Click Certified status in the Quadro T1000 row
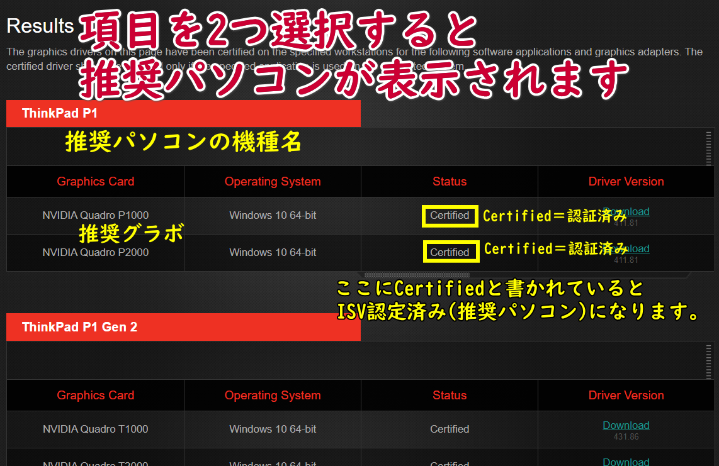 [x=450, y=430]
